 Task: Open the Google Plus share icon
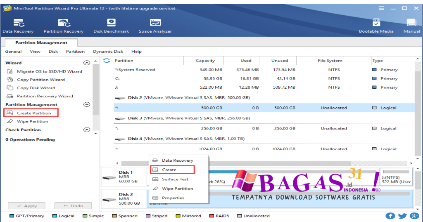[x=414, y=216]
